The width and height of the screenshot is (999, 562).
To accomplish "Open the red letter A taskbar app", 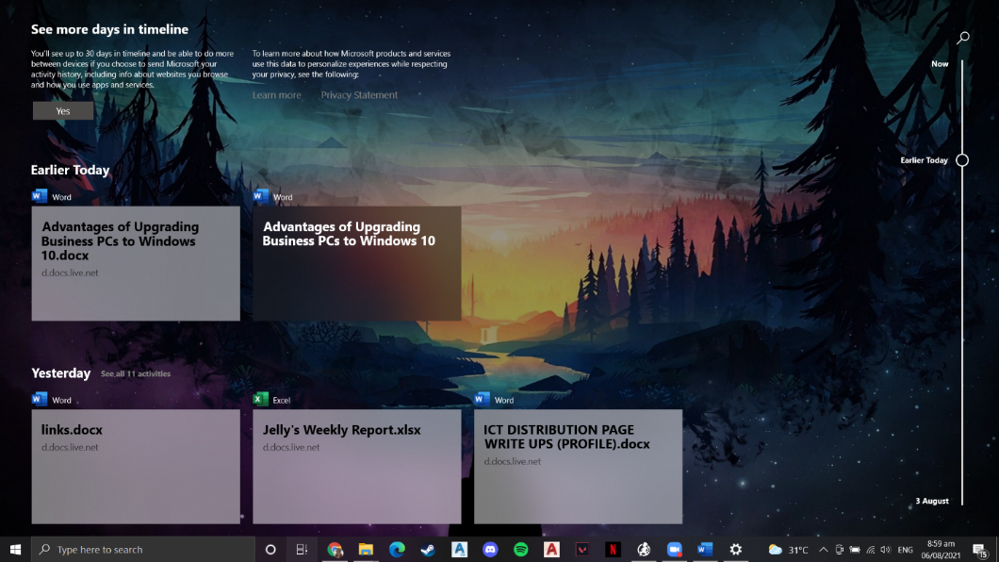I will click(x=551, y=549).
